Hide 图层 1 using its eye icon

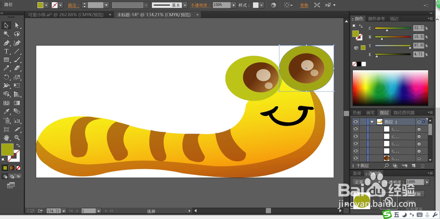[356, 122]
